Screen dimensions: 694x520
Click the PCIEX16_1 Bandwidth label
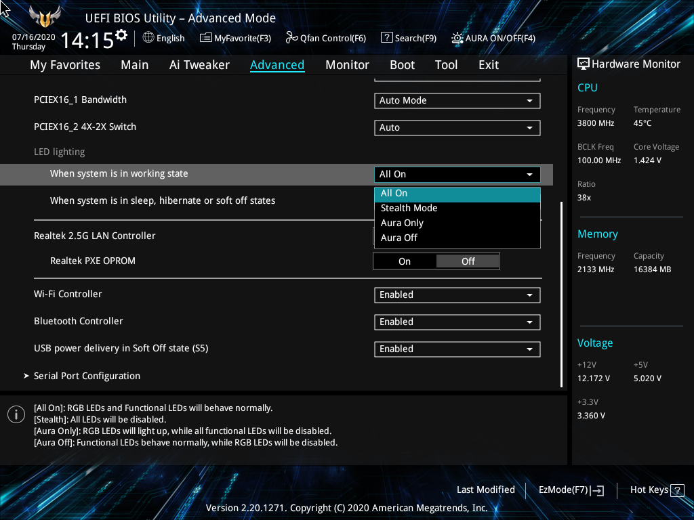80,100
